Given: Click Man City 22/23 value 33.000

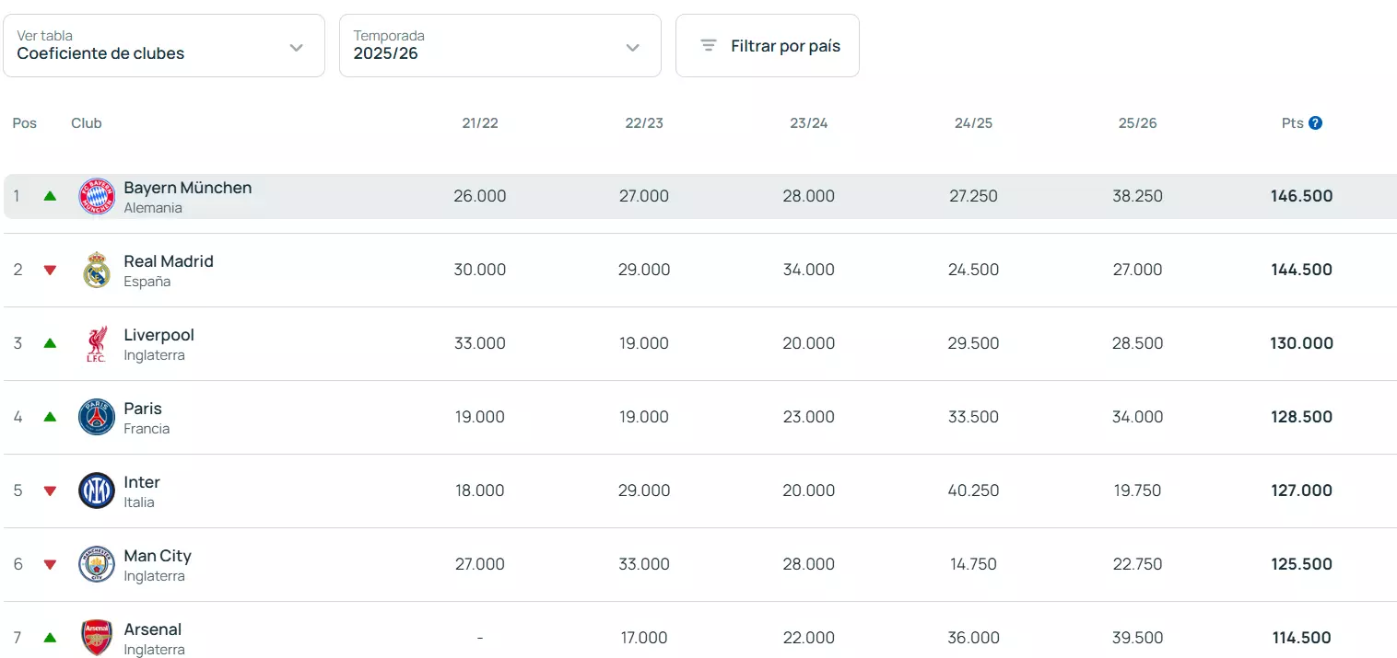Looking at the screenshot, I should [644, 564].
